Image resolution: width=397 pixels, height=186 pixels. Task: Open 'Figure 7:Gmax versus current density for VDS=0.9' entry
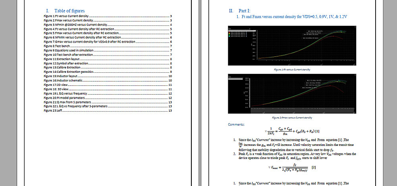tap(108, 42)
